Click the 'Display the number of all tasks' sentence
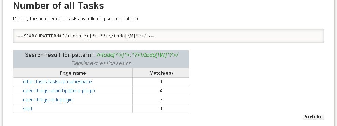Screen dimensions: 337x126 (76, 19)
